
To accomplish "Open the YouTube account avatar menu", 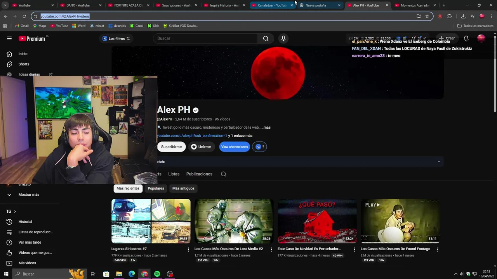I will (481, 38).
